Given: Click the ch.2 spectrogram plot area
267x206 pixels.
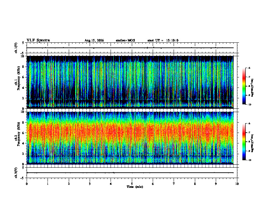Looking at the screenshot, I should [x=130, y=138].
